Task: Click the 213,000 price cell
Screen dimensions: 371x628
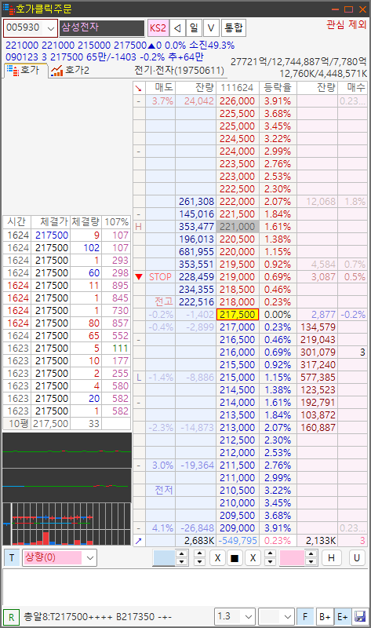Action: pyautogui.click(x=238, y=427)
